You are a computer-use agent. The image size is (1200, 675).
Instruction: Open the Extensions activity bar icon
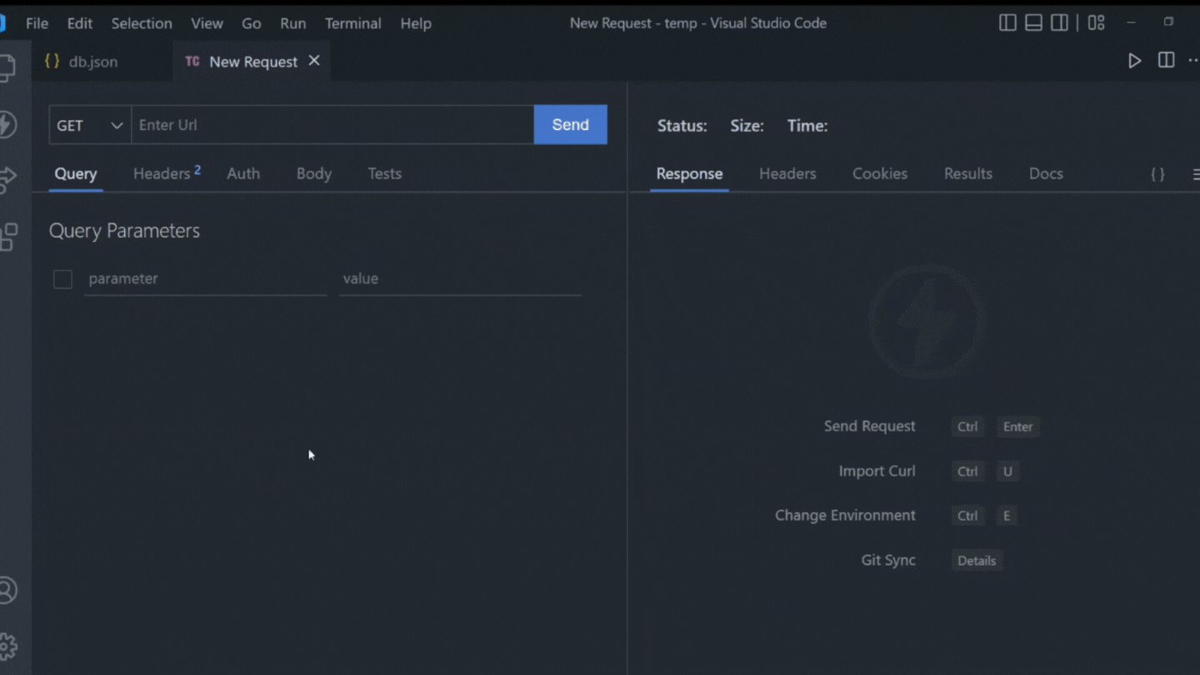(7, 237)
